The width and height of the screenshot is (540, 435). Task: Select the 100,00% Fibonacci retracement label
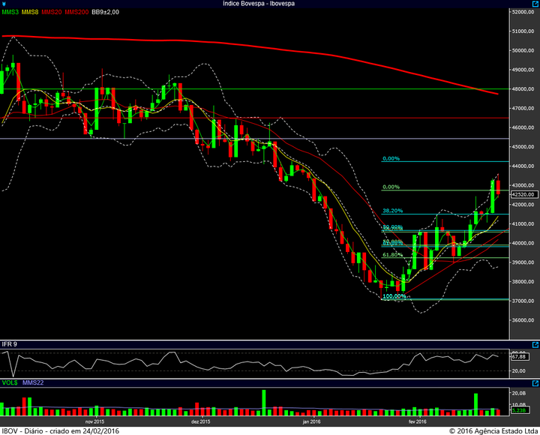pyautogui.click(x=394, y=295)
